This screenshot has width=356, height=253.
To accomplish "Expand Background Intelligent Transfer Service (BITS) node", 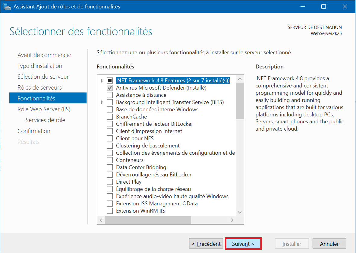I will click(102, 102).
